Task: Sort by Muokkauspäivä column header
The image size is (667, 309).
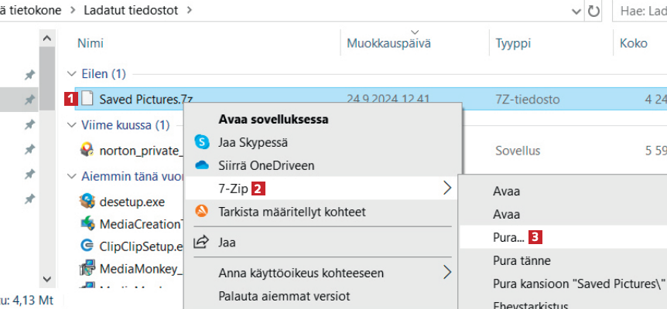Action: point(388,43)
